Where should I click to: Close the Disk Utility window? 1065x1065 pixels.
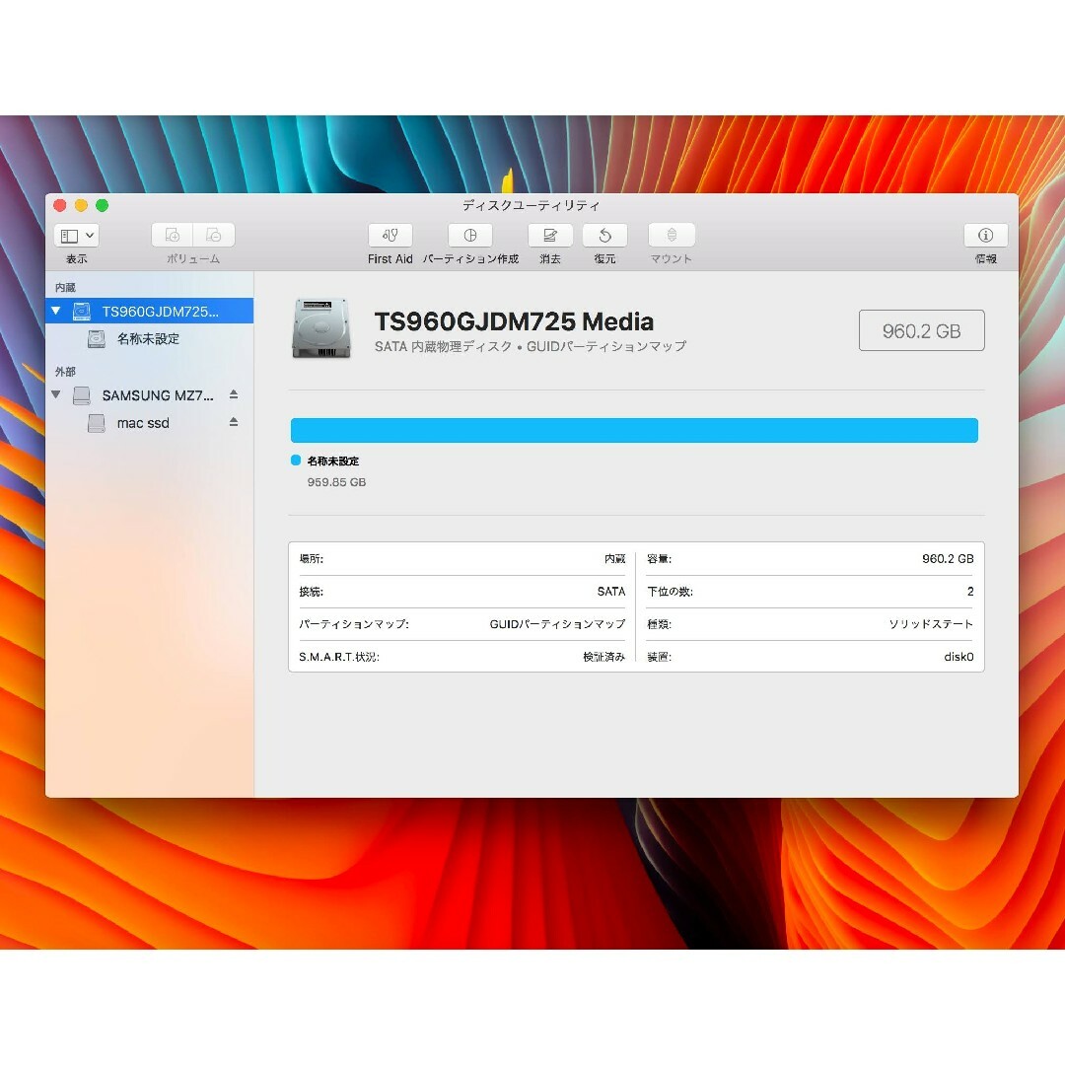coord(60,205)
